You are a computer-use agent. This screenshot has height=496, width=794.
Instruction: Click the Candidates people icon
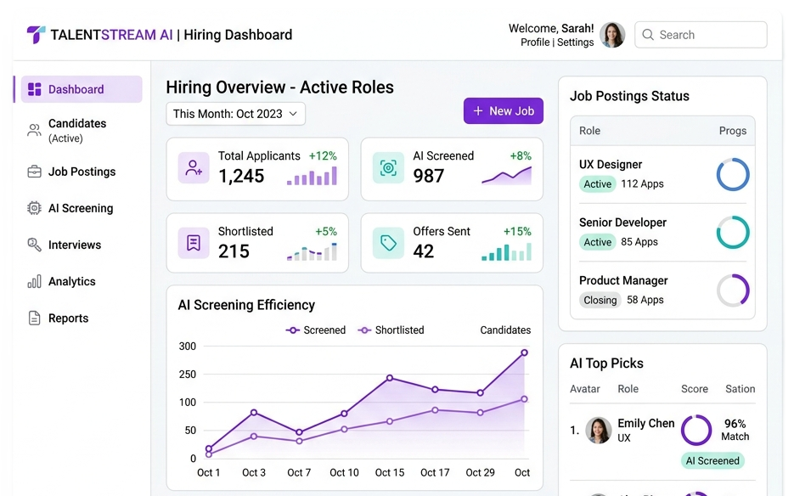(x=34, y=130)
